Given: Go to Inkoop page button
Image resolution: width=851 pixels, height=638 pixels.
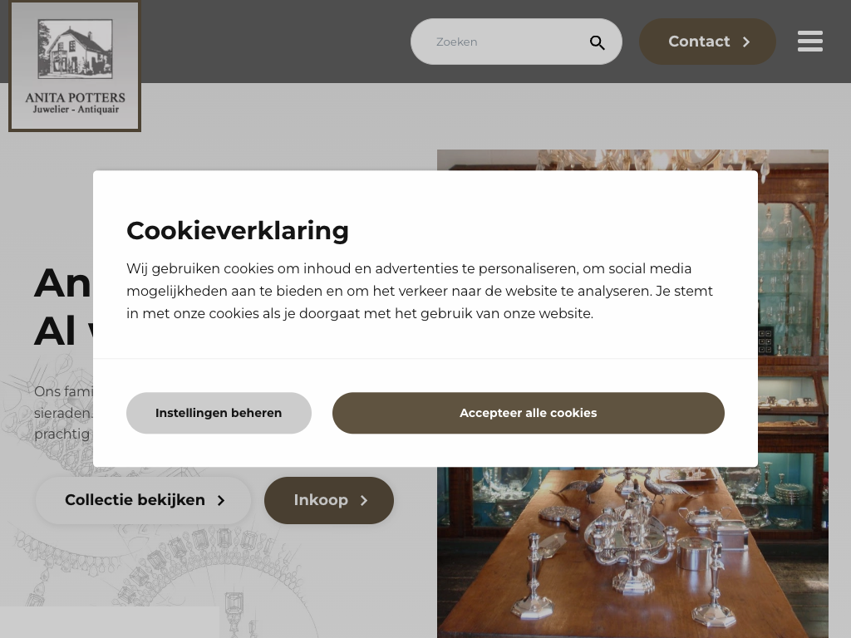Looking at the screenshot, I should (329, 500).
